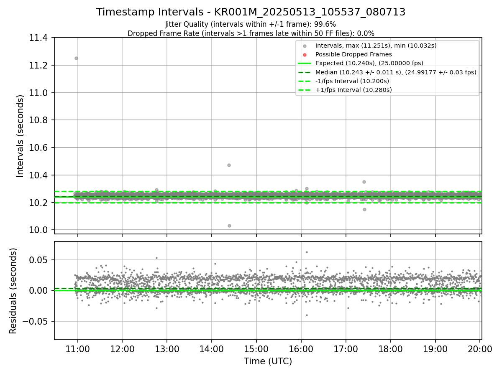Click legend entry 'Possible Dropped Frames'

pos(353,54)
